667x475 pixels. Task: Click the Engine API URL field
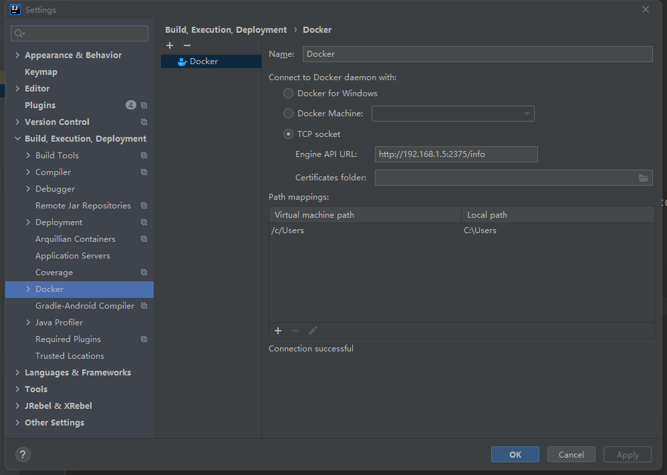[456, 154]
